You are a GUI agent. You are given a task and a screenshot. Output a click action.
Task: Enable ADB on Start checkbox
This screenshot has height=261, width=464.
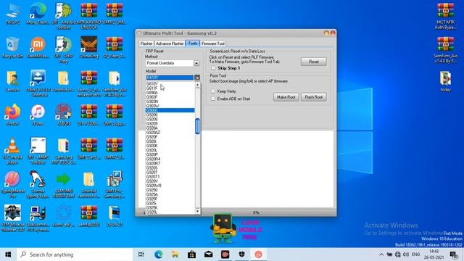click(213, 99)
